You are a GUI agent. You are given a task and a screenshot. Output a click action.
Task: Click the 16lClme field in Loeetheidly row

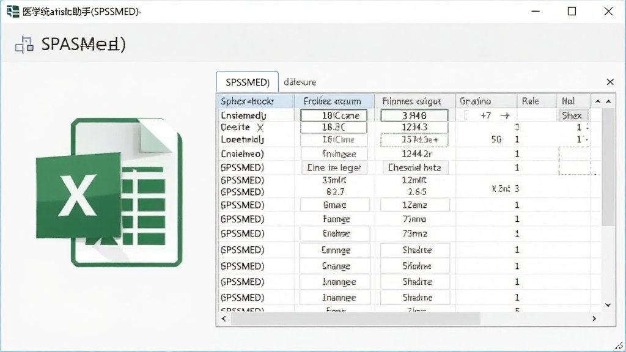point(334,140)
